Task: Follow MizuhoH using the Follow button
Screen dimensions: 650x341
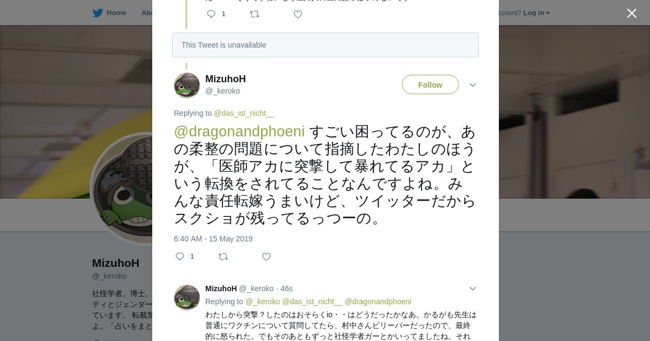Action: [x=430, y=84]
